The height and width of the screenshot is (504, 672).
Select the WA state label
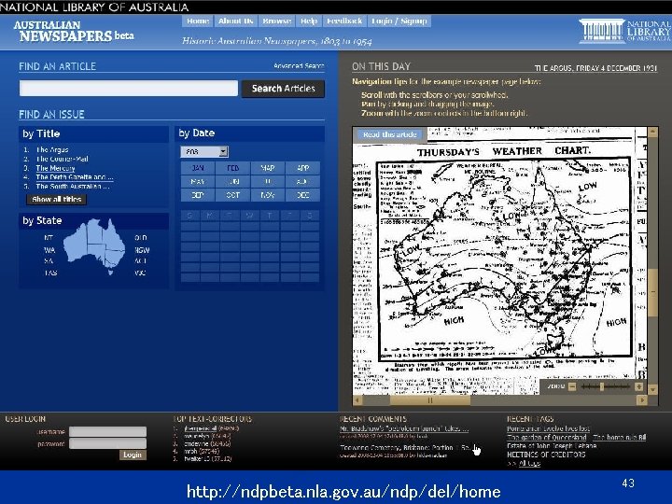click(49, 250)
